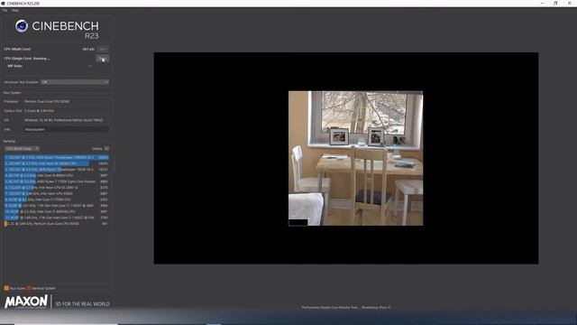Click the Cores x GHz value text
Viewport: 577px width, 325px height.
point(39,110)
